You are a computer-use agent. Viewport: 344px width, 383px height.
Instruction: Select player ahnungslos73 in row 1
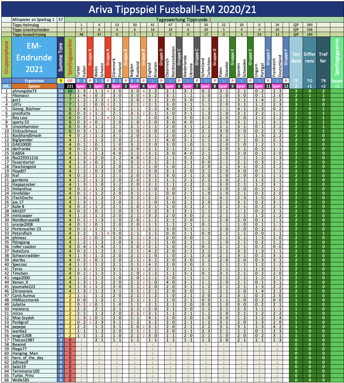pyautogui.click(x=34, y=91)
